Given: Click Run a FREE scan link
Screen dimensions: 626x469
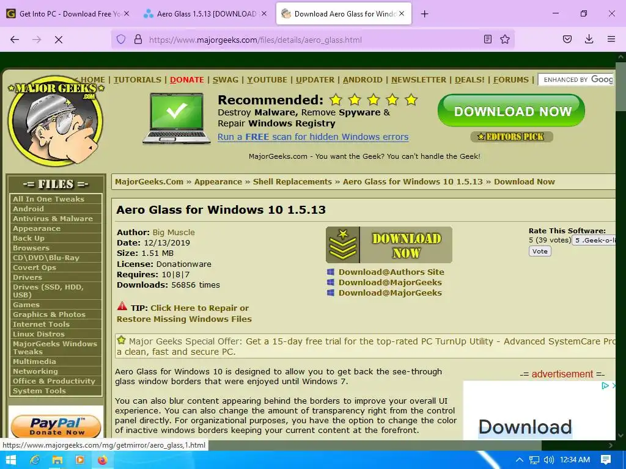Looking at the screenshot, I should click(313, 137).
